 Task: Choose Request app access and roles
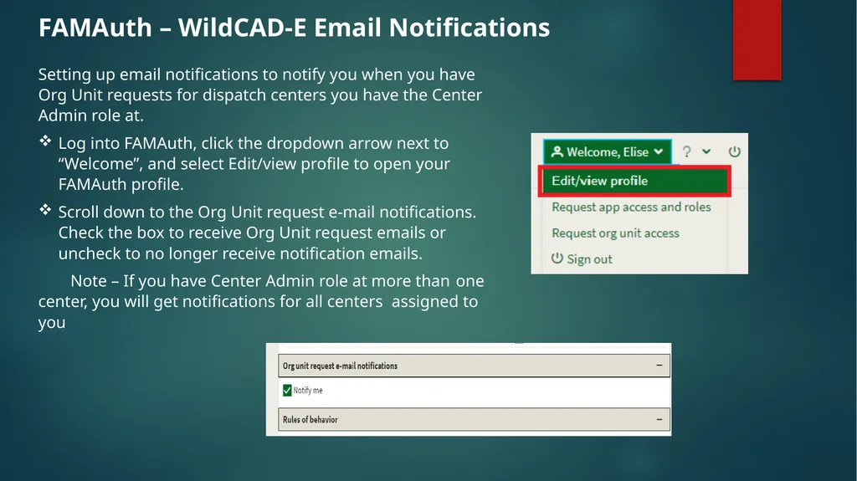coord(631,207)
